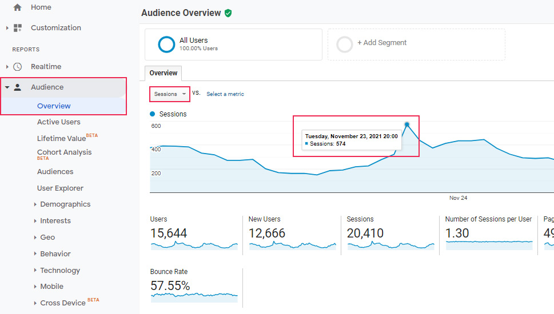This screenshot has width=554, height=314.
Task: Open the Cohort Analysis report
Action: pyautogui.click(x=64, y=152)
